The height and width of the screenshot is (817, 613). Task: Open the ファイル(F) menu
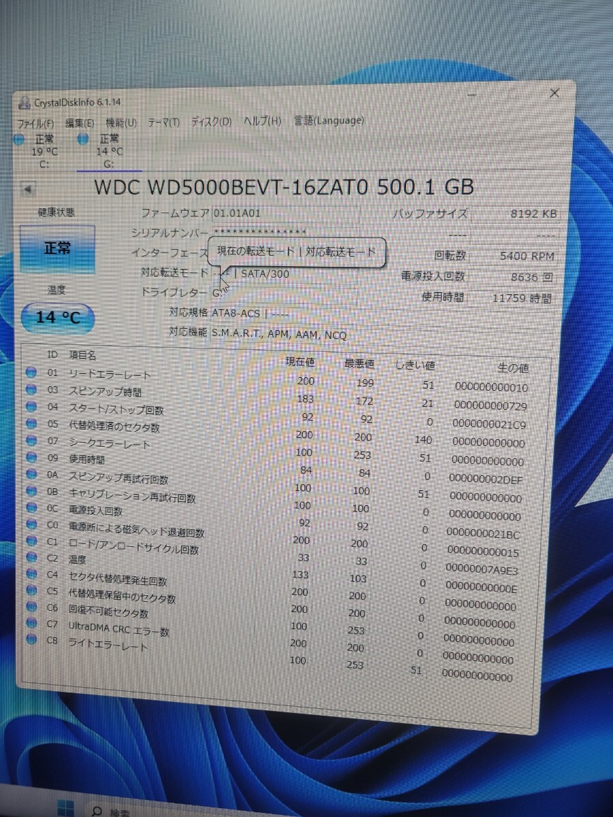35,124
